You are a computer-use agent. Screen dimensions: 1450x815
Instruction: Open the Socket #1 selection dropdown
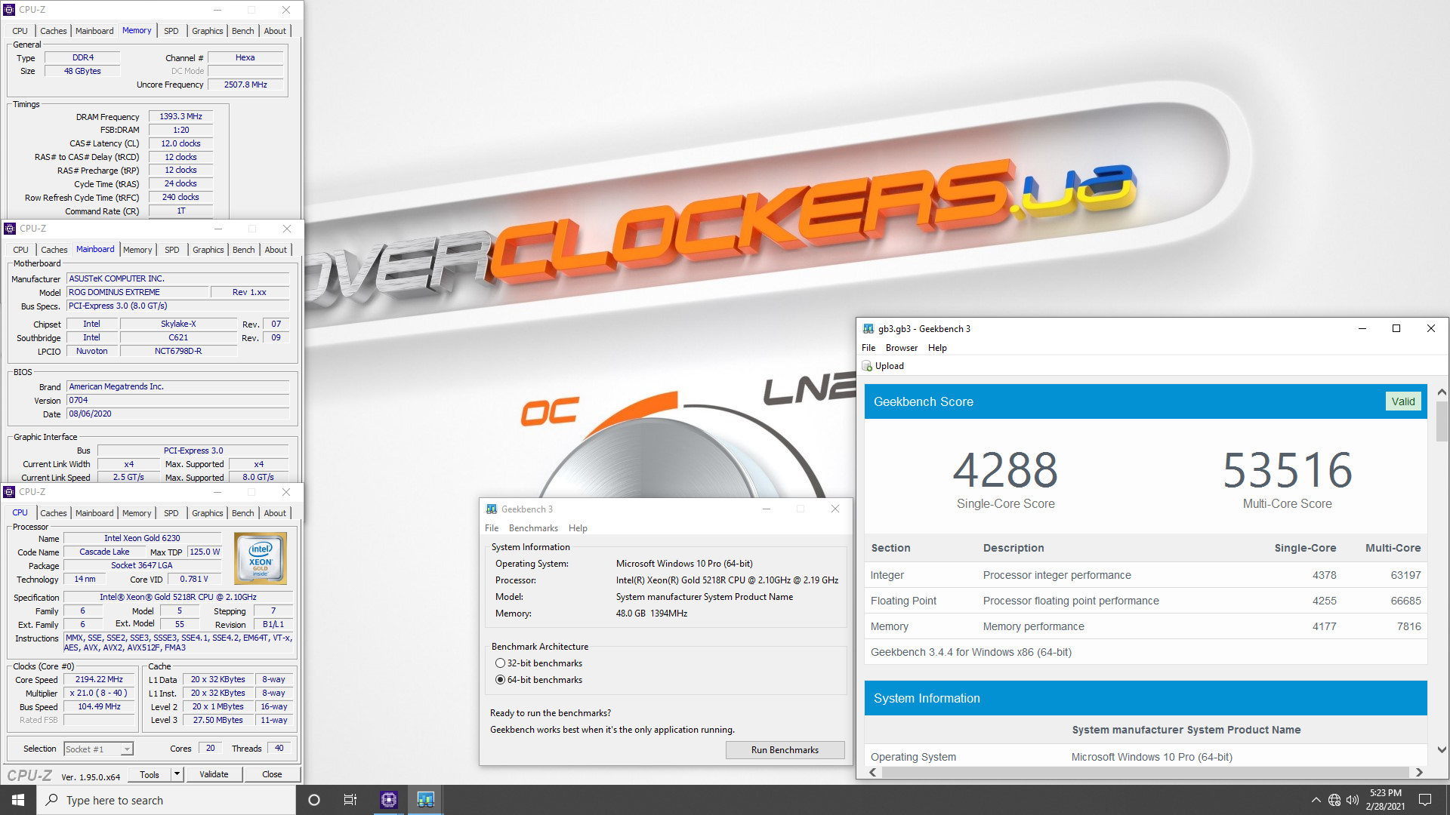pos(127,749)
